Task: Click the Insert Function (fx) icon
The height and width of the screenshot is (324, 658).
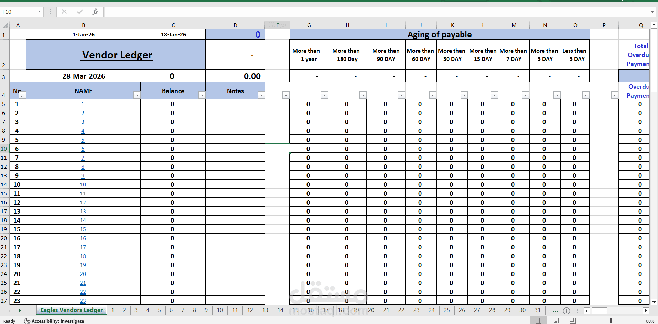Action: pos(95,11)
